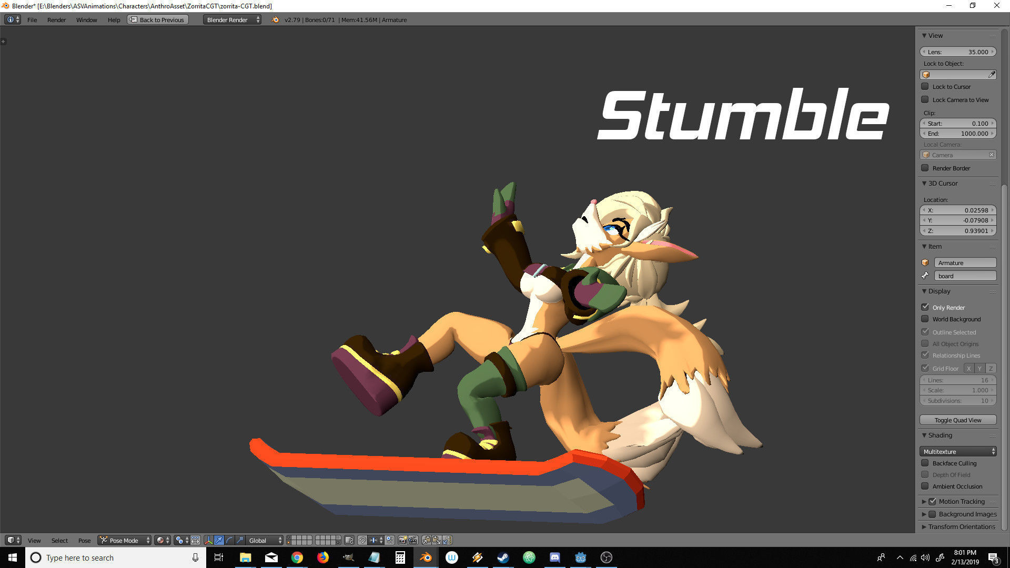Click the Armature object name field
The height and width of the screenshot is (568, 1010).
tap(965, 262)
